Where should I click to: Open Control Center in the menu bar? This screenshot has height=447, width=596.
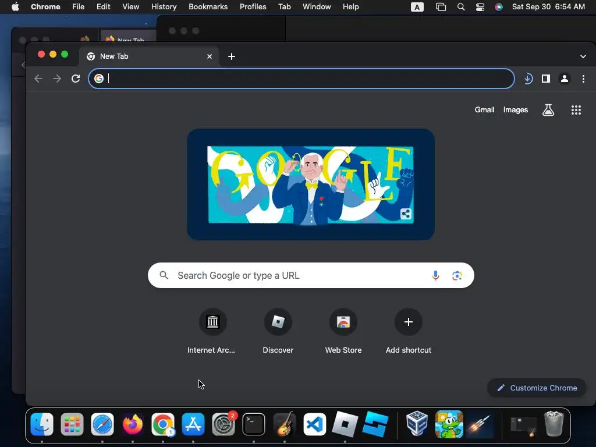pos(480,6)
